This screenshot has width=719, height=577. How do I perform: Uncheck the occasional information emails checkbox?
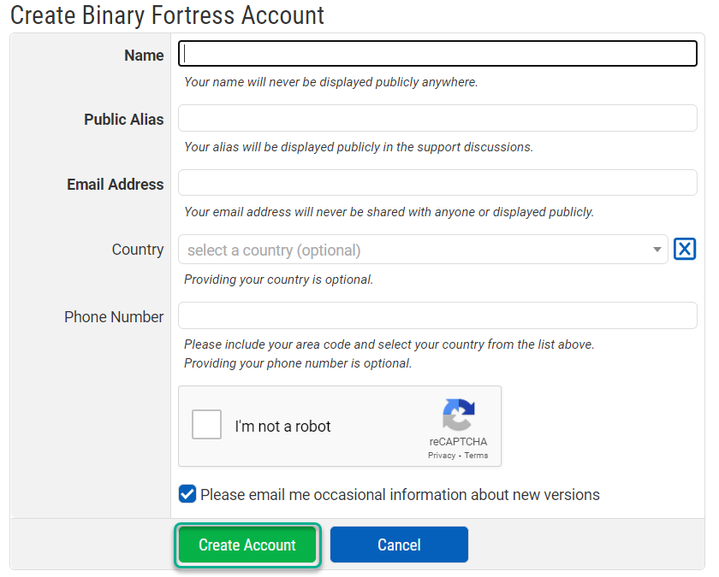(x=187, y=493)
